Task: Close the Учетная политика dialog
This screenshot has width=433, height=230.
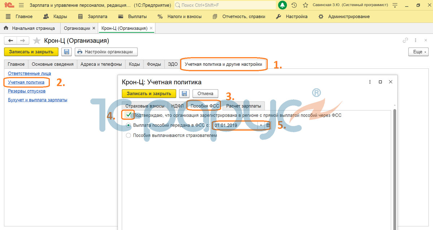Action: (x=390, y=82)
